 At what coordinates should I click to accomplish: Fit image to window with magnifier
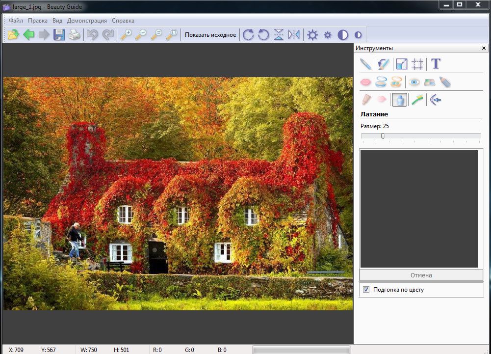pyautogui.click(x=172, y=34)
